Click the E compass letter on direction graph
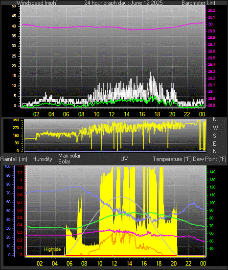This screenshot has height=270, width=228. (214, 143)
